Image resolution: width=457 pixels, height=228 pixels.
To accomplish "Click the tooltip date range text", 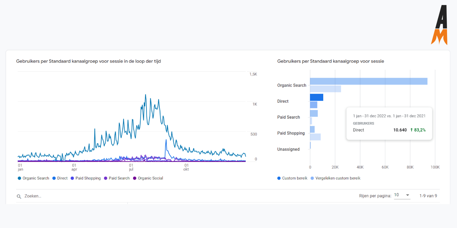I will tap(389, 116).
